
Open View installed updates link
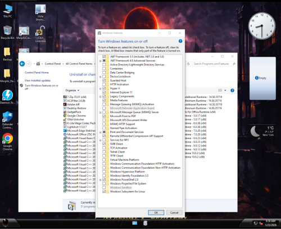tap(38, 80)
